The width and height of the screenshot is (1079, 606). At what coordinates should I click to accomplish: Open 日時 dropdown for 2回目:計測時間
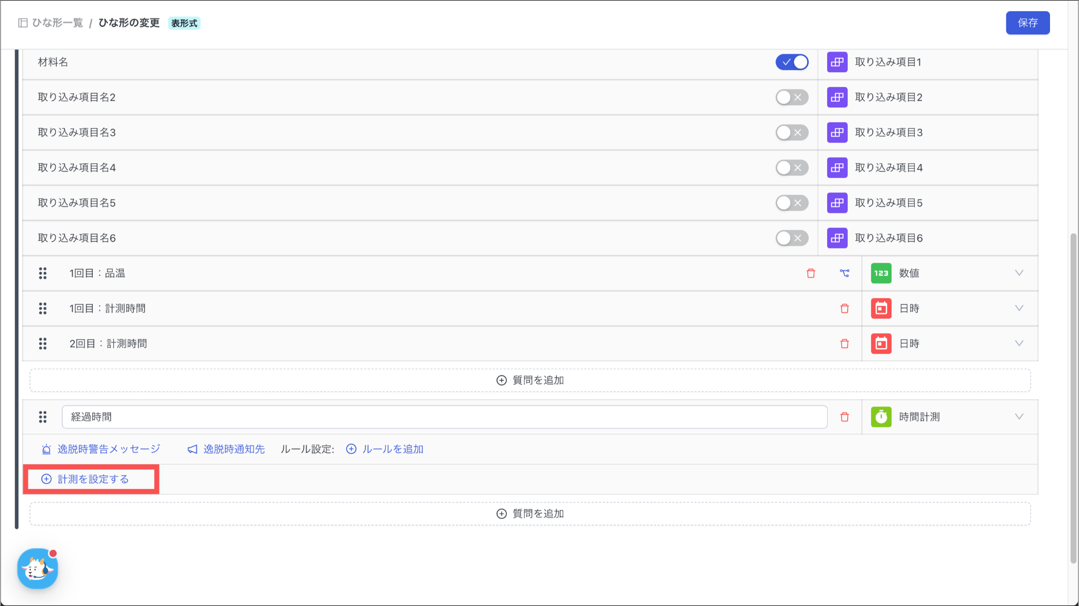1018,344
